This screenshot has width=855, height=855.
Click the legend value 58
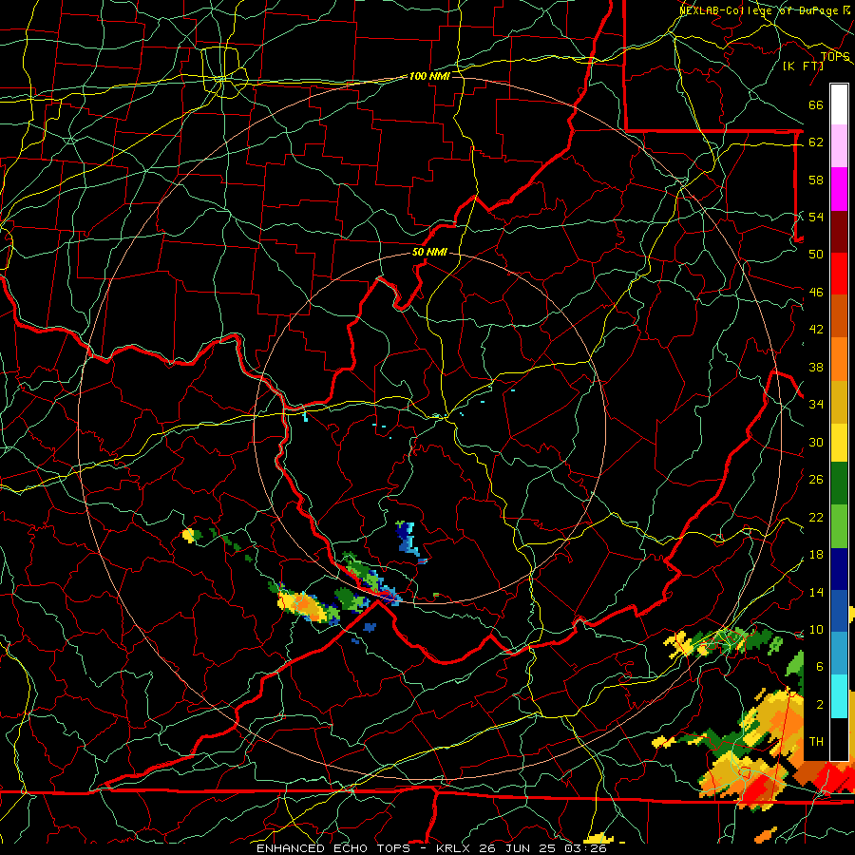(816, 180)
